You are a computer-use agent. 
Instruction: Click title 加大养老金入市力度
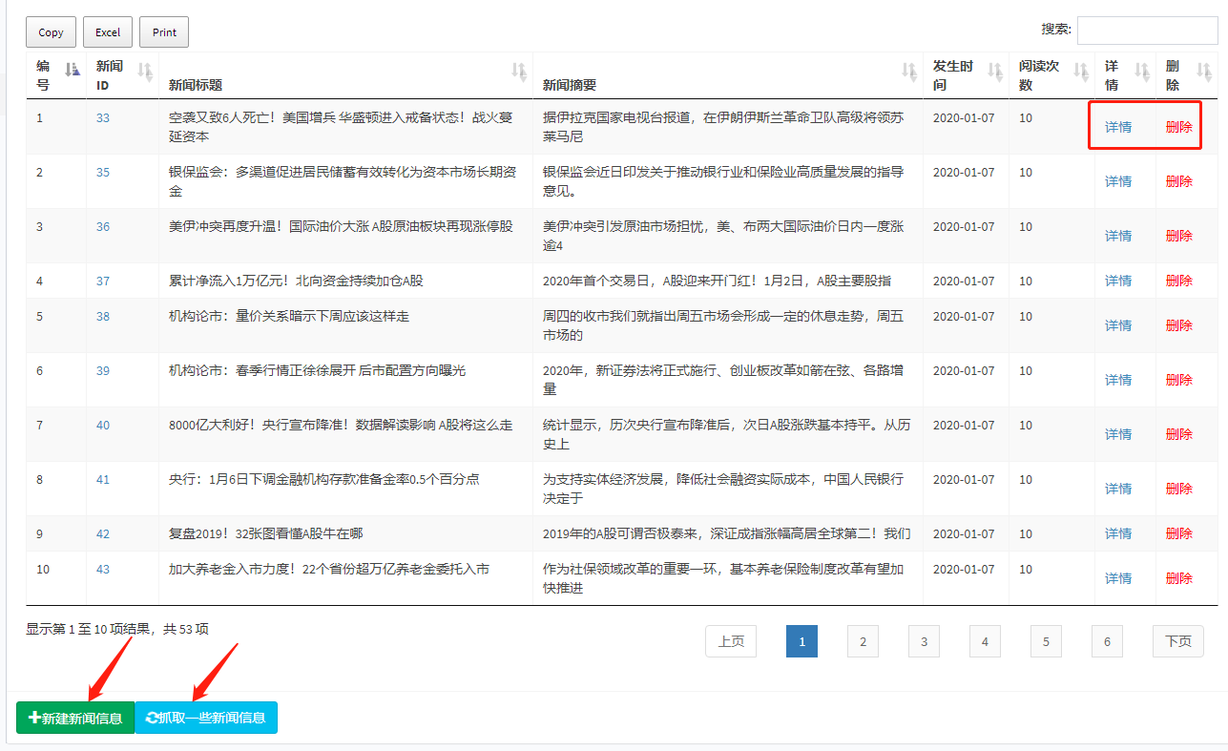click(329, 569)
